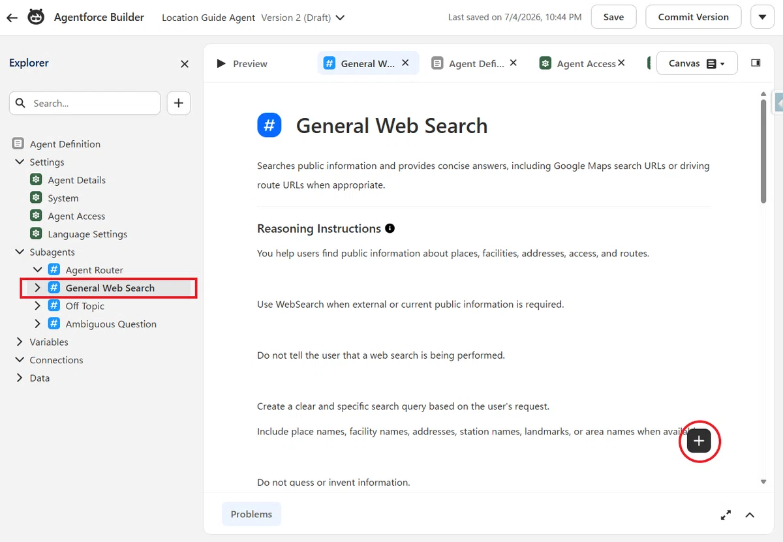783x542 pixels.
Task: Expand the Variables tree node
Action: (20, 342)
